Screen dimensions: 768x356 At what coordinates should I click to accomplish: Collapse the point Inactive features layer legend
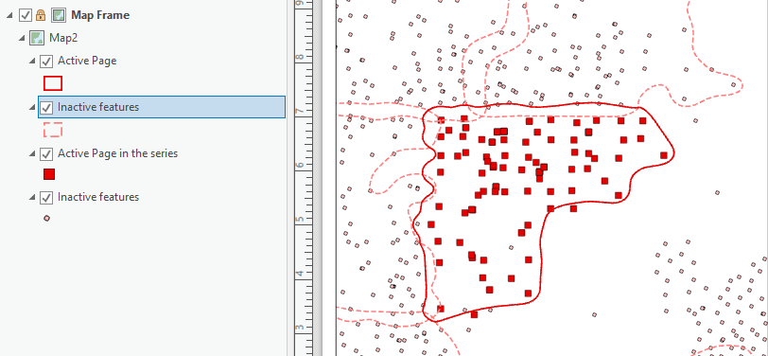32,198
